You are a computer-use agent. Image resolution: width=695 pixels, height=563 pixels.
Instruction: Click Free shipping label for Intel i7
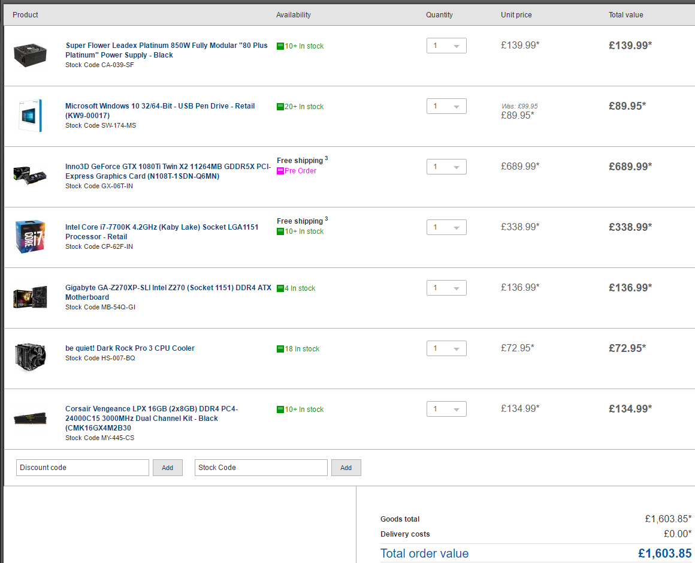click(300, 221)
